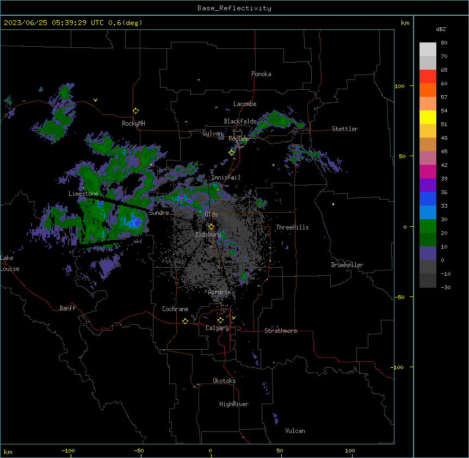This screenshot has width=469, height=458.
Task: Click the Ponoka city label
Action: pos(261,74)
